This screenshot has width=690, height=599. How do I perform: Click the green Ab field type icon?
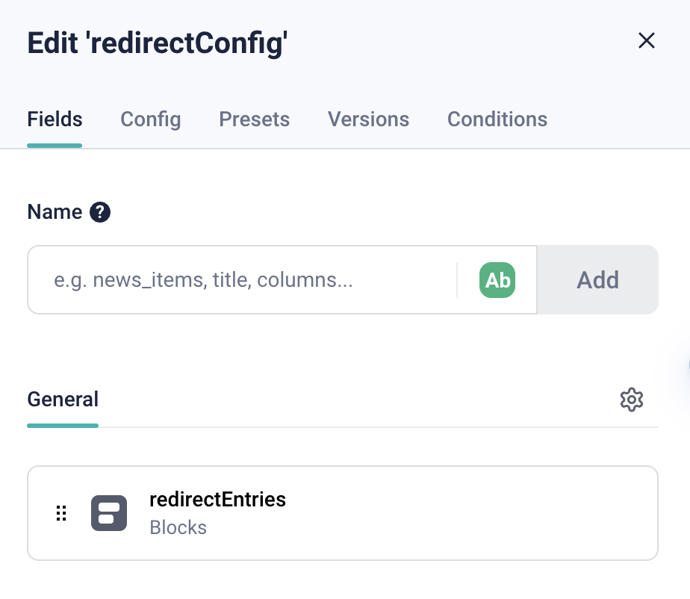coord(497,280)
